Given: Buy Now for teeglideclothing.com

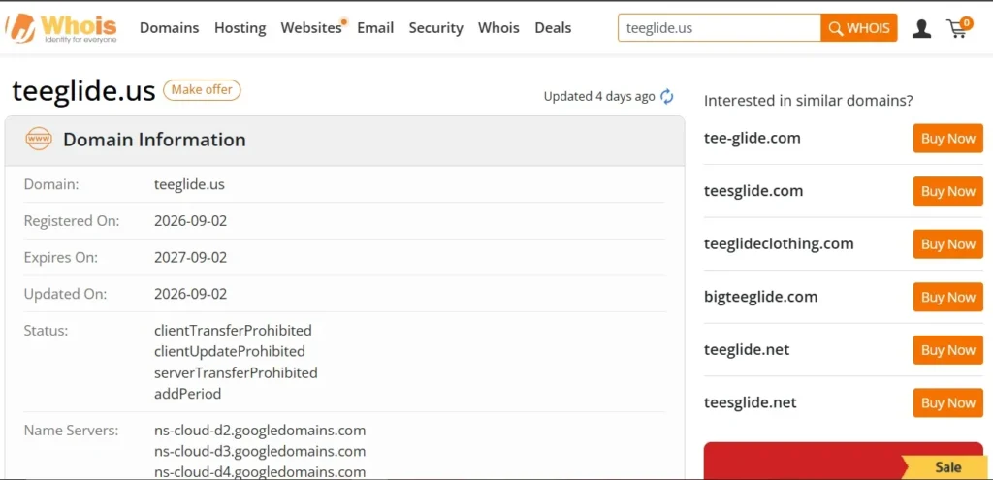Looking at the screenshot, I should [948, 244].
